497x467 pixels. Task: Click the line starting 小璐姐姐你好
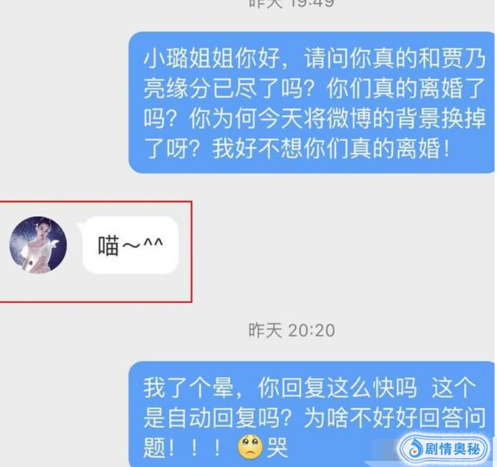click(x=315, y=58)
